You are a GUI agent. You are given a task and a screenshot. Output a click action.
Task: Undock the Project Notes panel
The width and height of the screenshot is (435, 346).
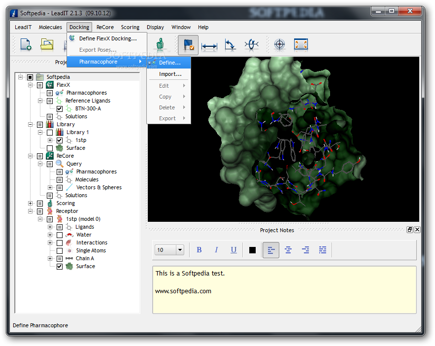(x=410, y=230)
